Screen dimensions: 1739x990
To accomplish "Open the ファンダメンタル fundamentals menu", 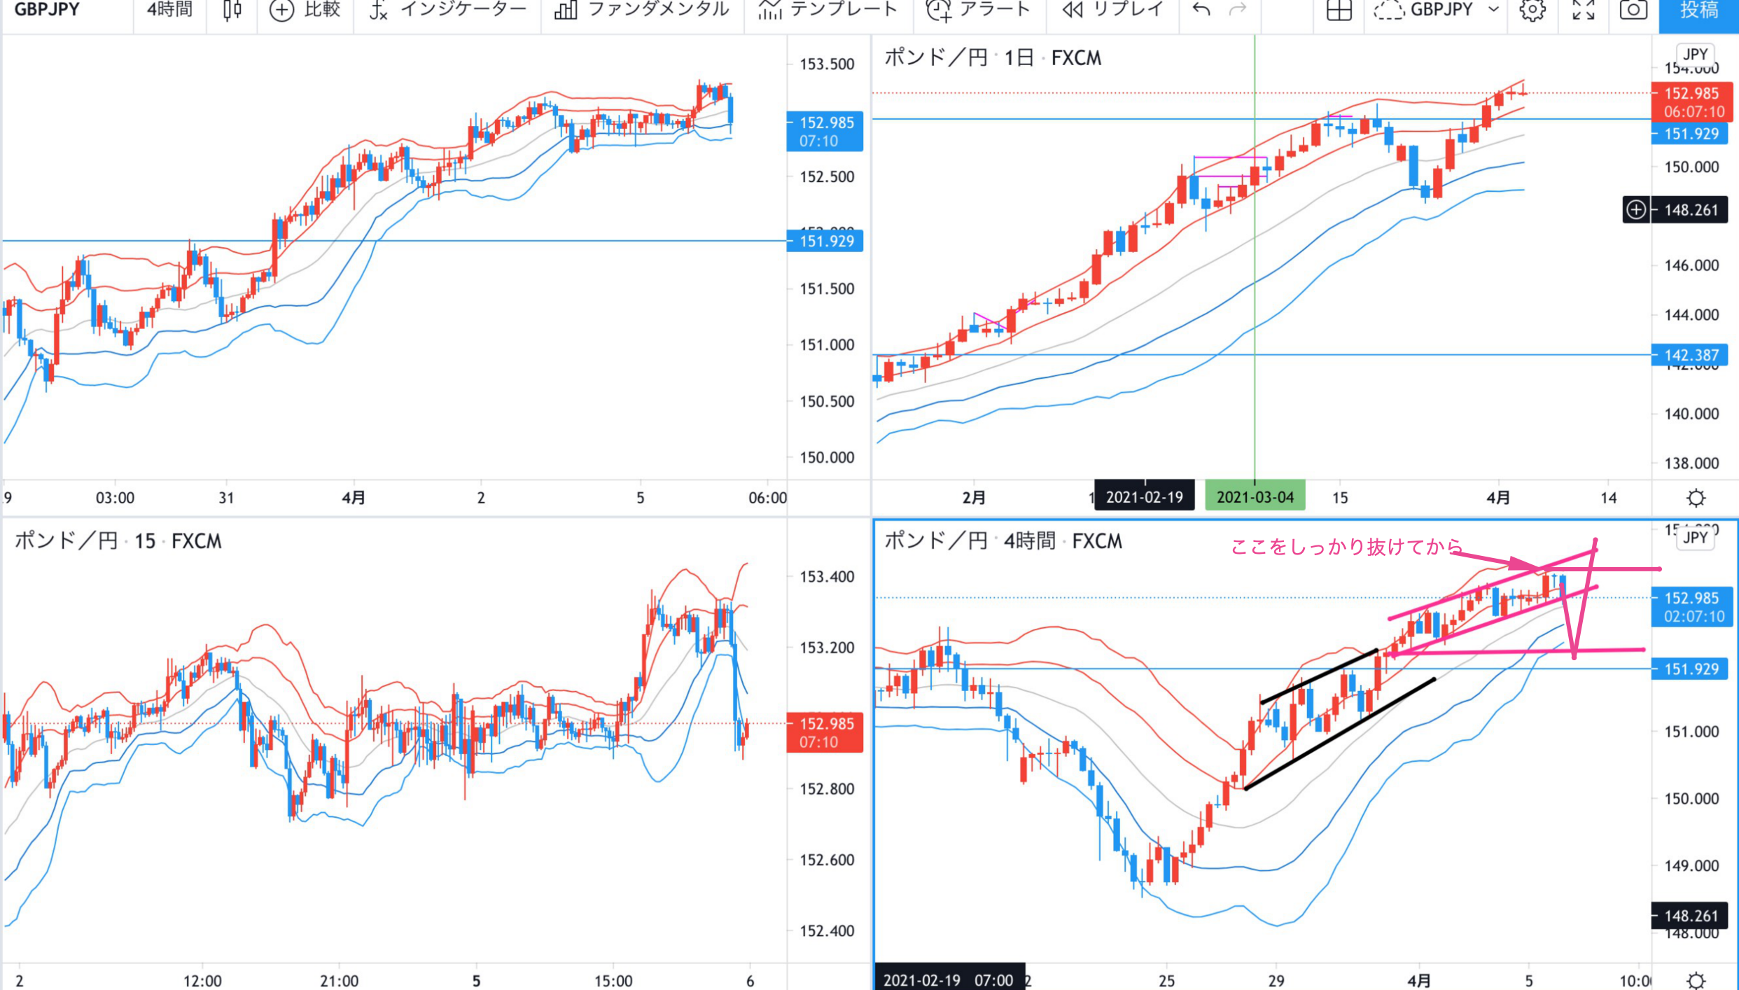I will click(642, 10).
